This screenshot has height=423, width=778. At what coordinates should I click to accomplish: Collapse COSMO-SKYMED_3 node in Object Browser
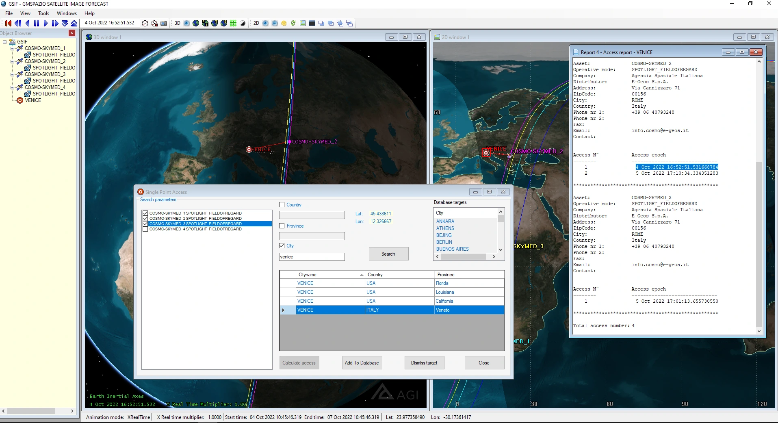coord(13,74)
